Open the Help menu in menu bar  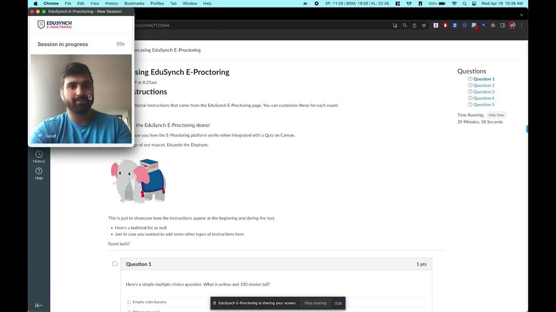(207, 3)
